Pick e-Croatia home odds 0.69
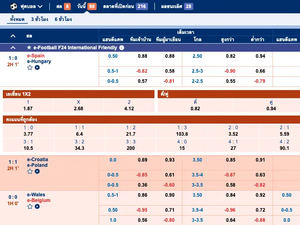The width and height of the screenshot is (300, 225). tap(143, 160)
